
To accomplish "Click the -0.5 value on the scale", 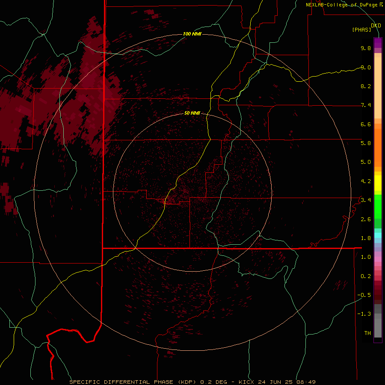I will 364,295.
